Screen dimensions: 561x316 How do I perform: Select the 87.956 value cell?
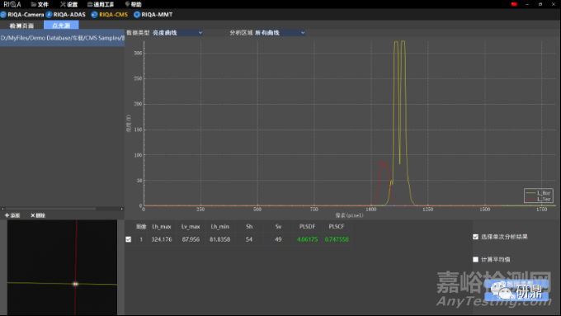pos(191,239)
